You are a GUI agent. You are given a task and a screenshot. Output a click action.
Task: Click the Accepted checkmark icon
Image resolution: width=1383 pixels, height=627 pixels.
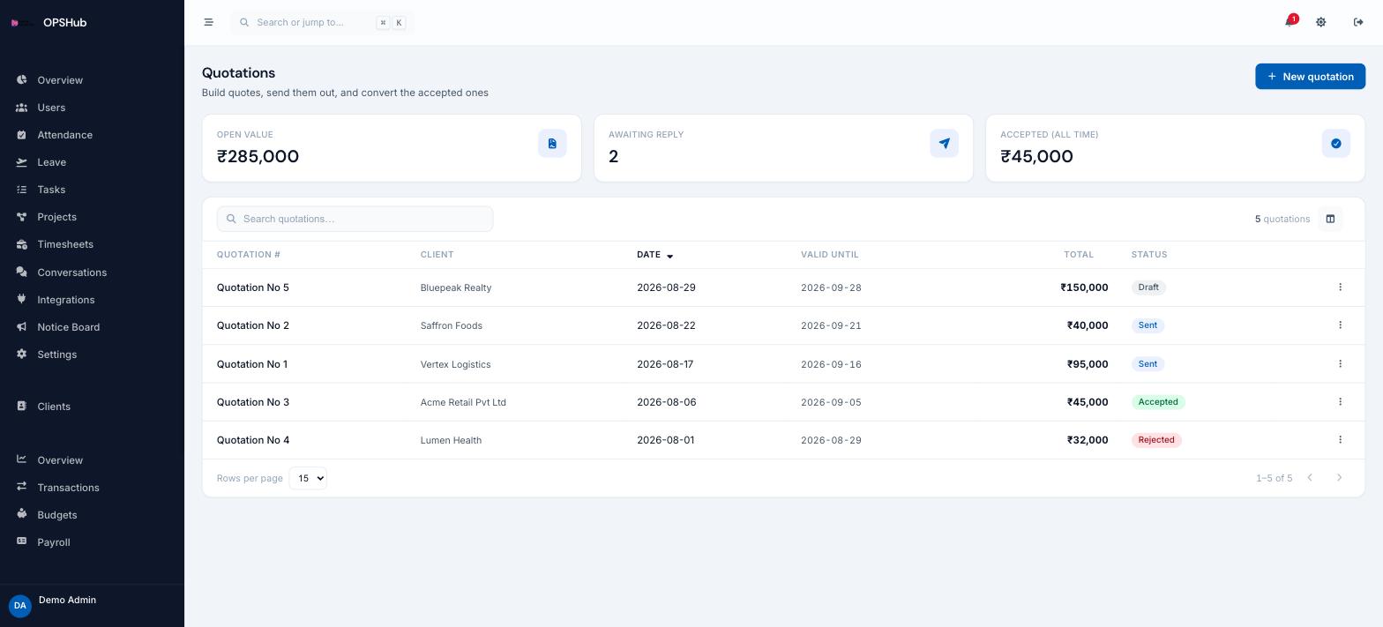[1335, 143]
